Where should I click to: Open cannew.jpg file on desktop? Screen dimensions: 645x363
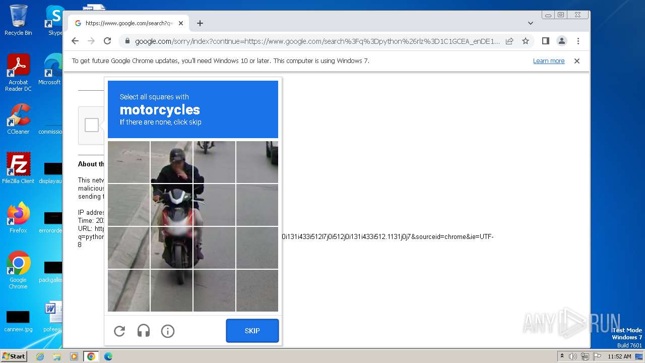tap(18, 321)
